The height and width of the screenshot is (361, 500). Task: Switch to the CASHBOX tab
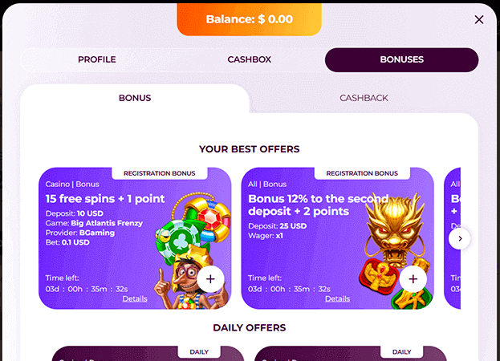click(x=250, y=59)
